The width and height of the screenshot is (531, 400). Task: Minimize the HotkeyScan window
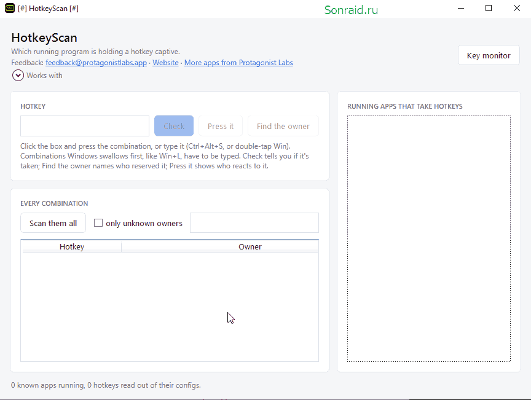pos(461,8)
